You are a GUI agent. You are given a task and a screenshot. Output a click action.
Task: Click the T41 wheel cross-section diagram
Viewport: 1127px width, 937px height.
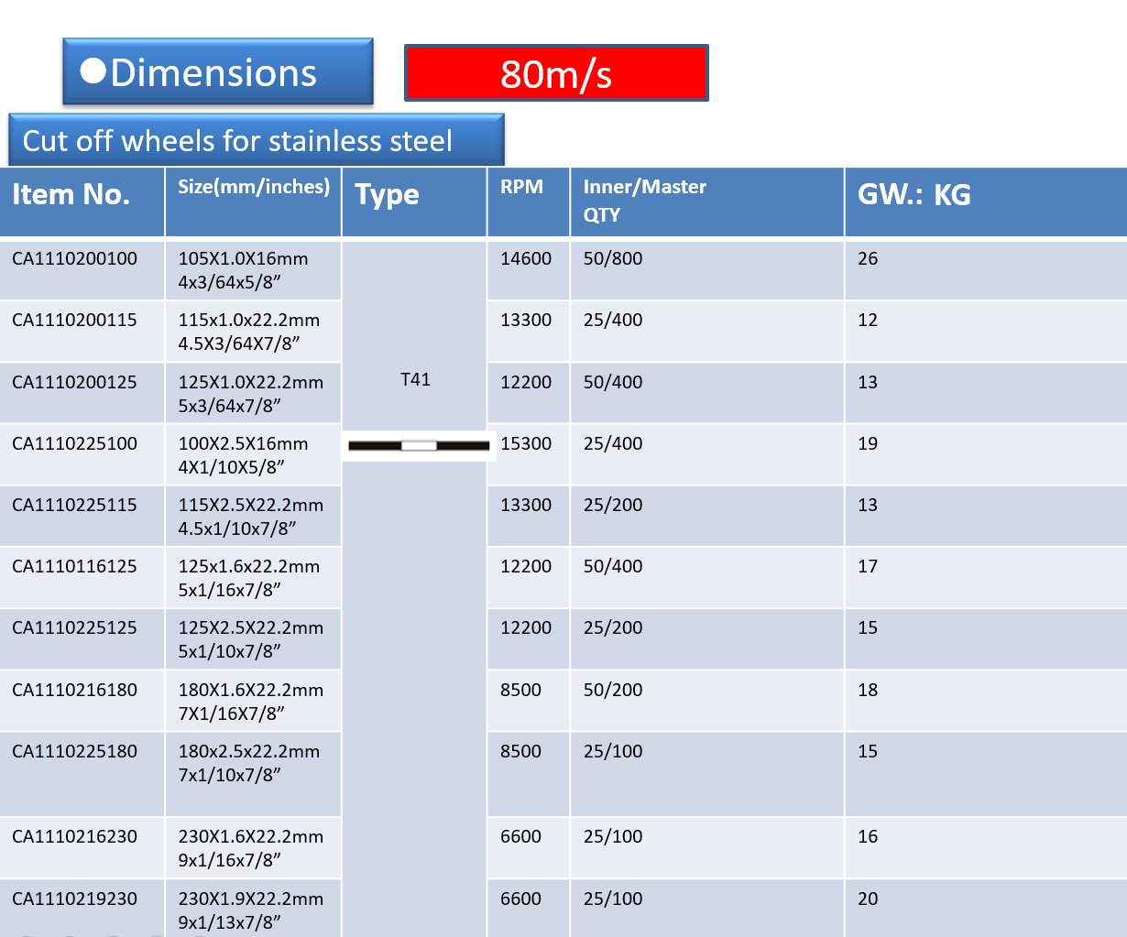tap(419, 446)
